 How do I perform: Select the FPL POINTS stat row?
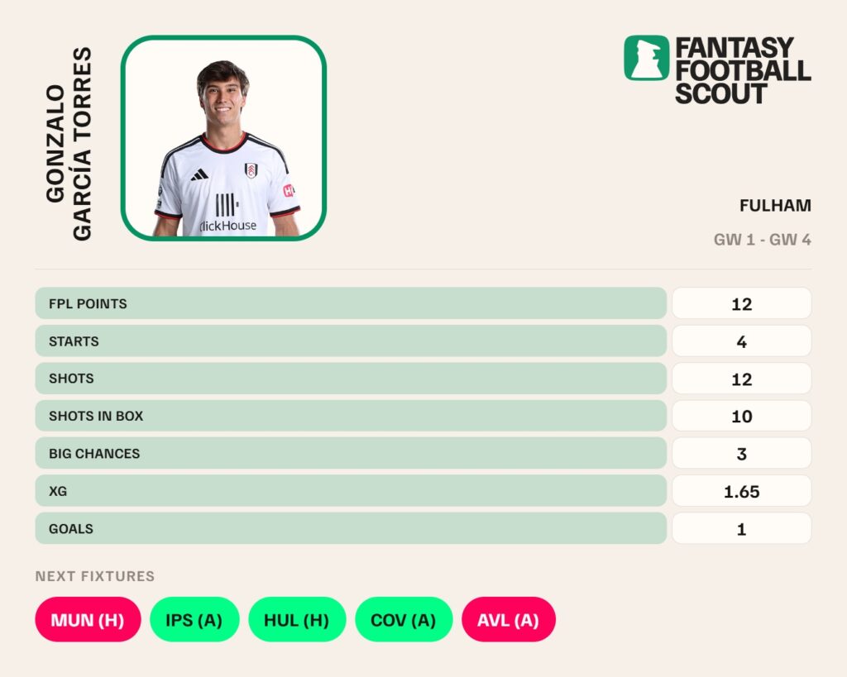(x=423, y=303)
